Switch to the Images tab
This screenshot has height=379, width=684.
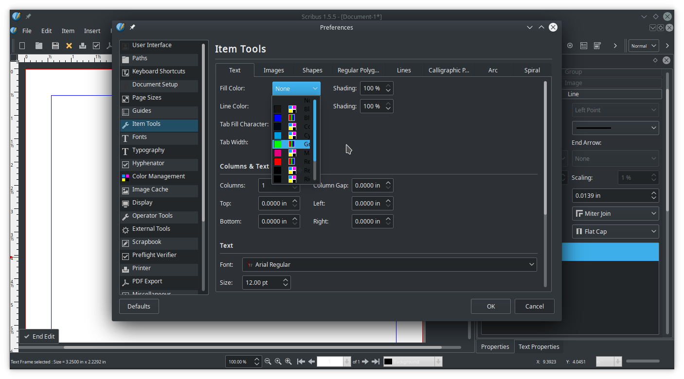pyautogui.click(x=273, y=70)
